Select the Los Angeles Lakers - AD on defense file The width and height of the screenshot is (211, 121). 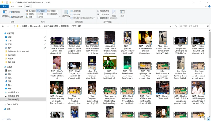[x=110, y=42]
